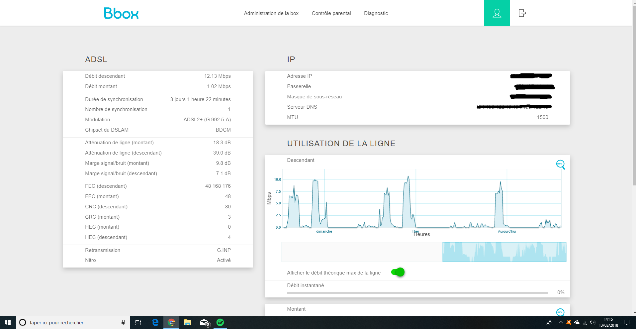Click the Marge signal/bruit (descendant) label
The width and height of the screenshot is (636, 329).
[x=121, y=173]
